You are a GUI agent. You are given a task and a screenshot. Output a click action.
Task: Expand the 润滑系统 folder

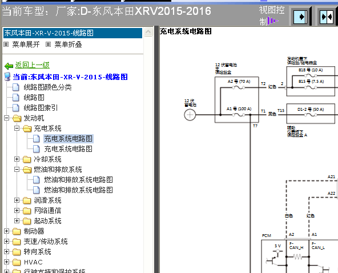coord(17,200)
